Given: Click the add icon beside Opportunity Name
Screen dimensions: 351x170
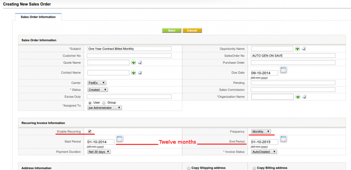Looking at the screenshot, I should pos(297,49).
